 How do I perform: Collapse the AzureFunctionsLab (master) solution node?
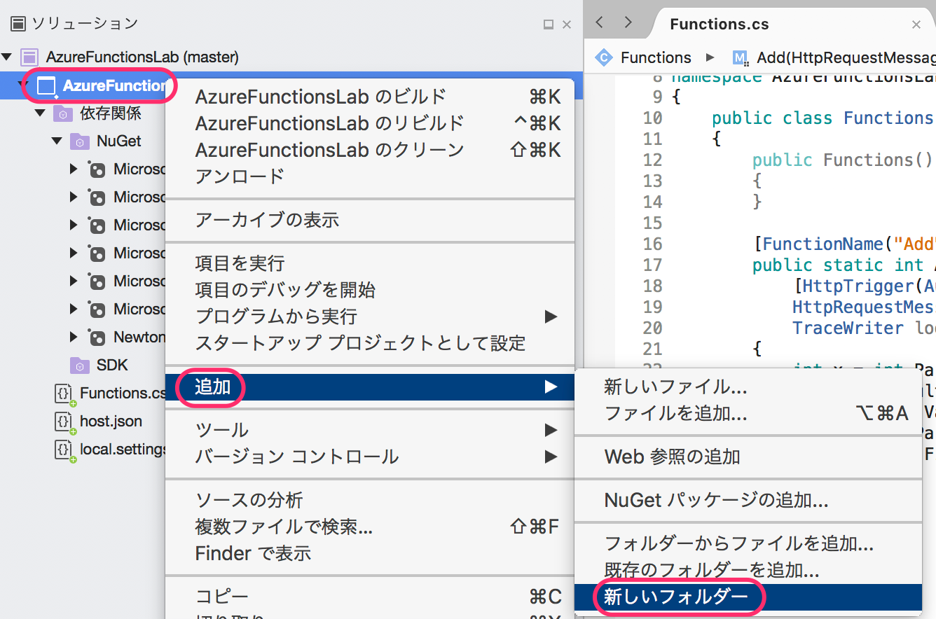tap(7, 57)
